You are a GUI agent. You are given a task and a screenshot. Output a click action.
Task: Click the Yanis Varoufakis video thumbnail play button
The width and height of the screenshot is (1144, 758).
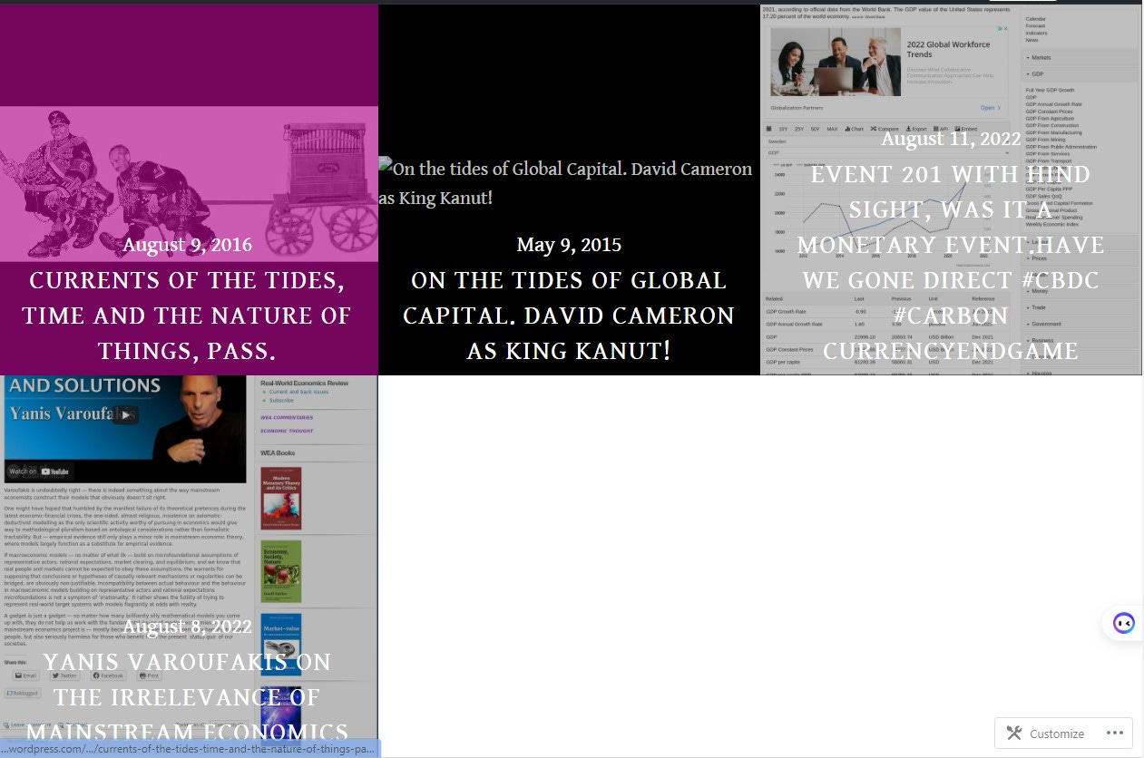(125, 415)
